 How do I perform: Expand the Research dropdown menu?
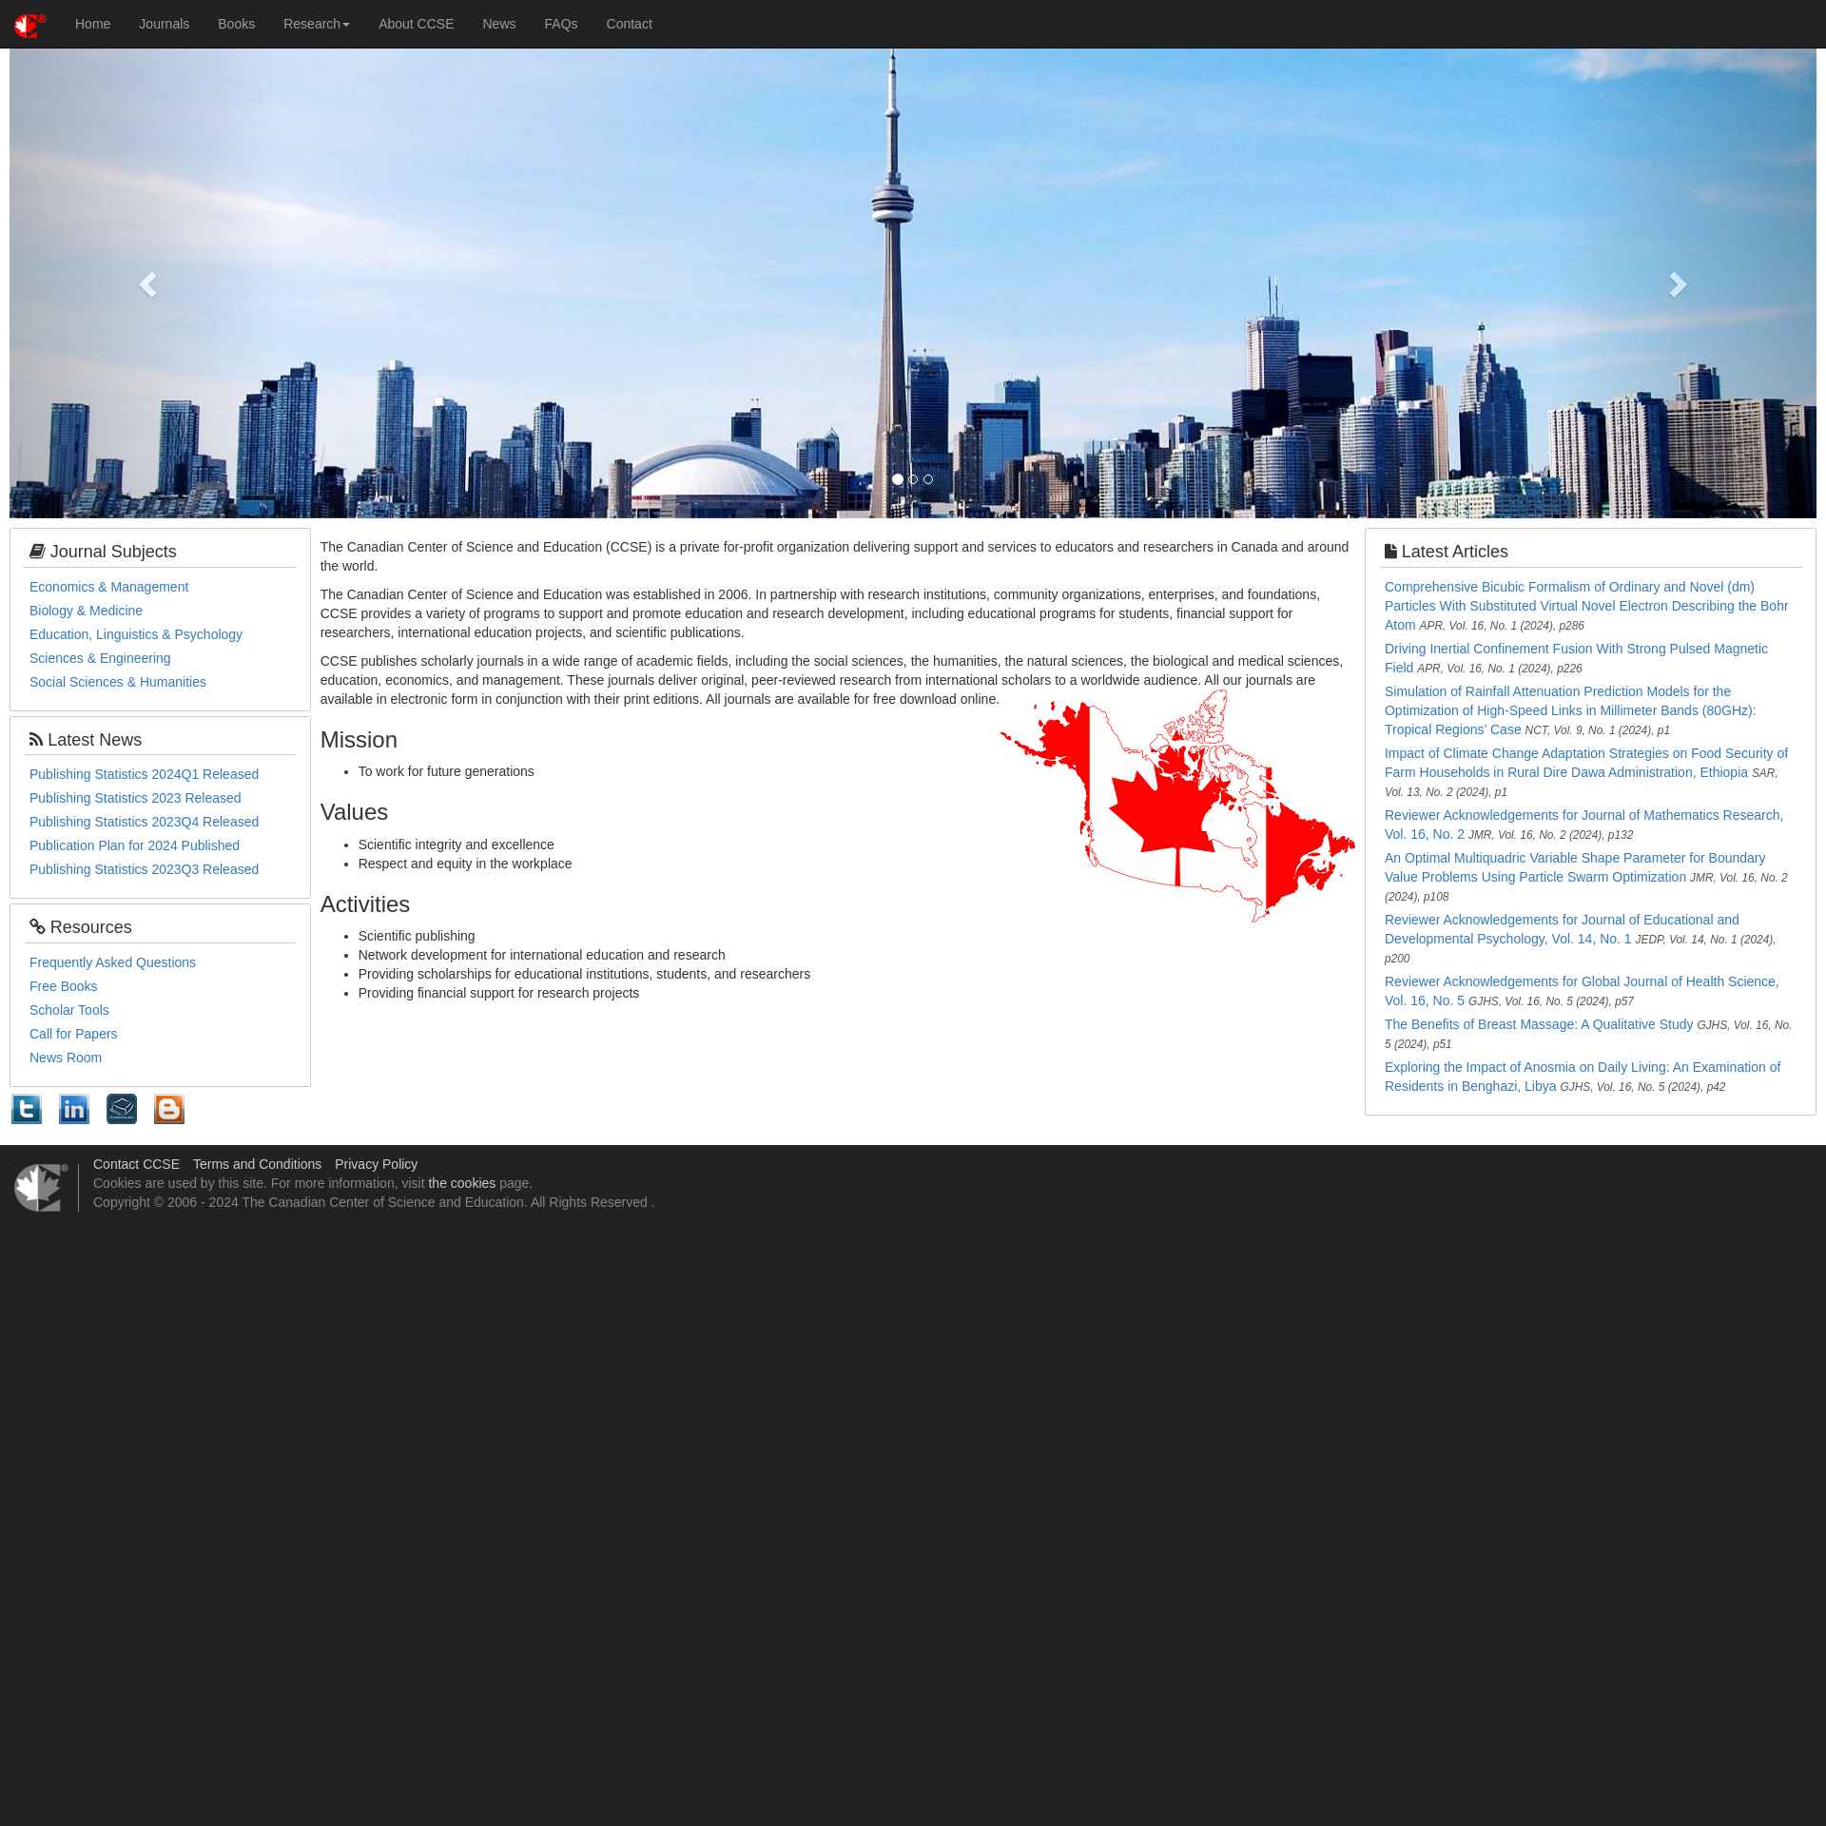pyautogui.click(x=316, y=24)
